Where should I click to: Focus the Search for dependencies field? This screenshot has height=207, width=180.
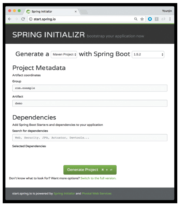[90, 137]
